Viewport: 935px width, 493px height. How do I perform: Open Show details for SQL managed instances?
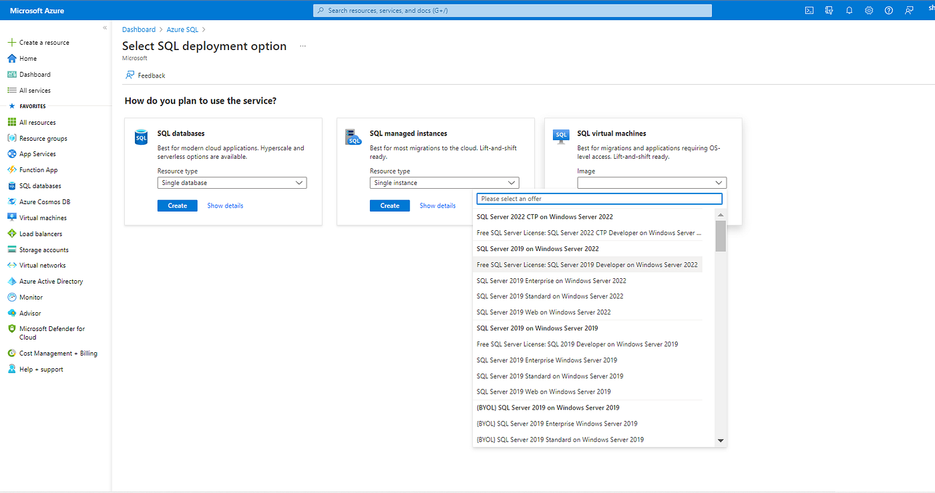437,205
